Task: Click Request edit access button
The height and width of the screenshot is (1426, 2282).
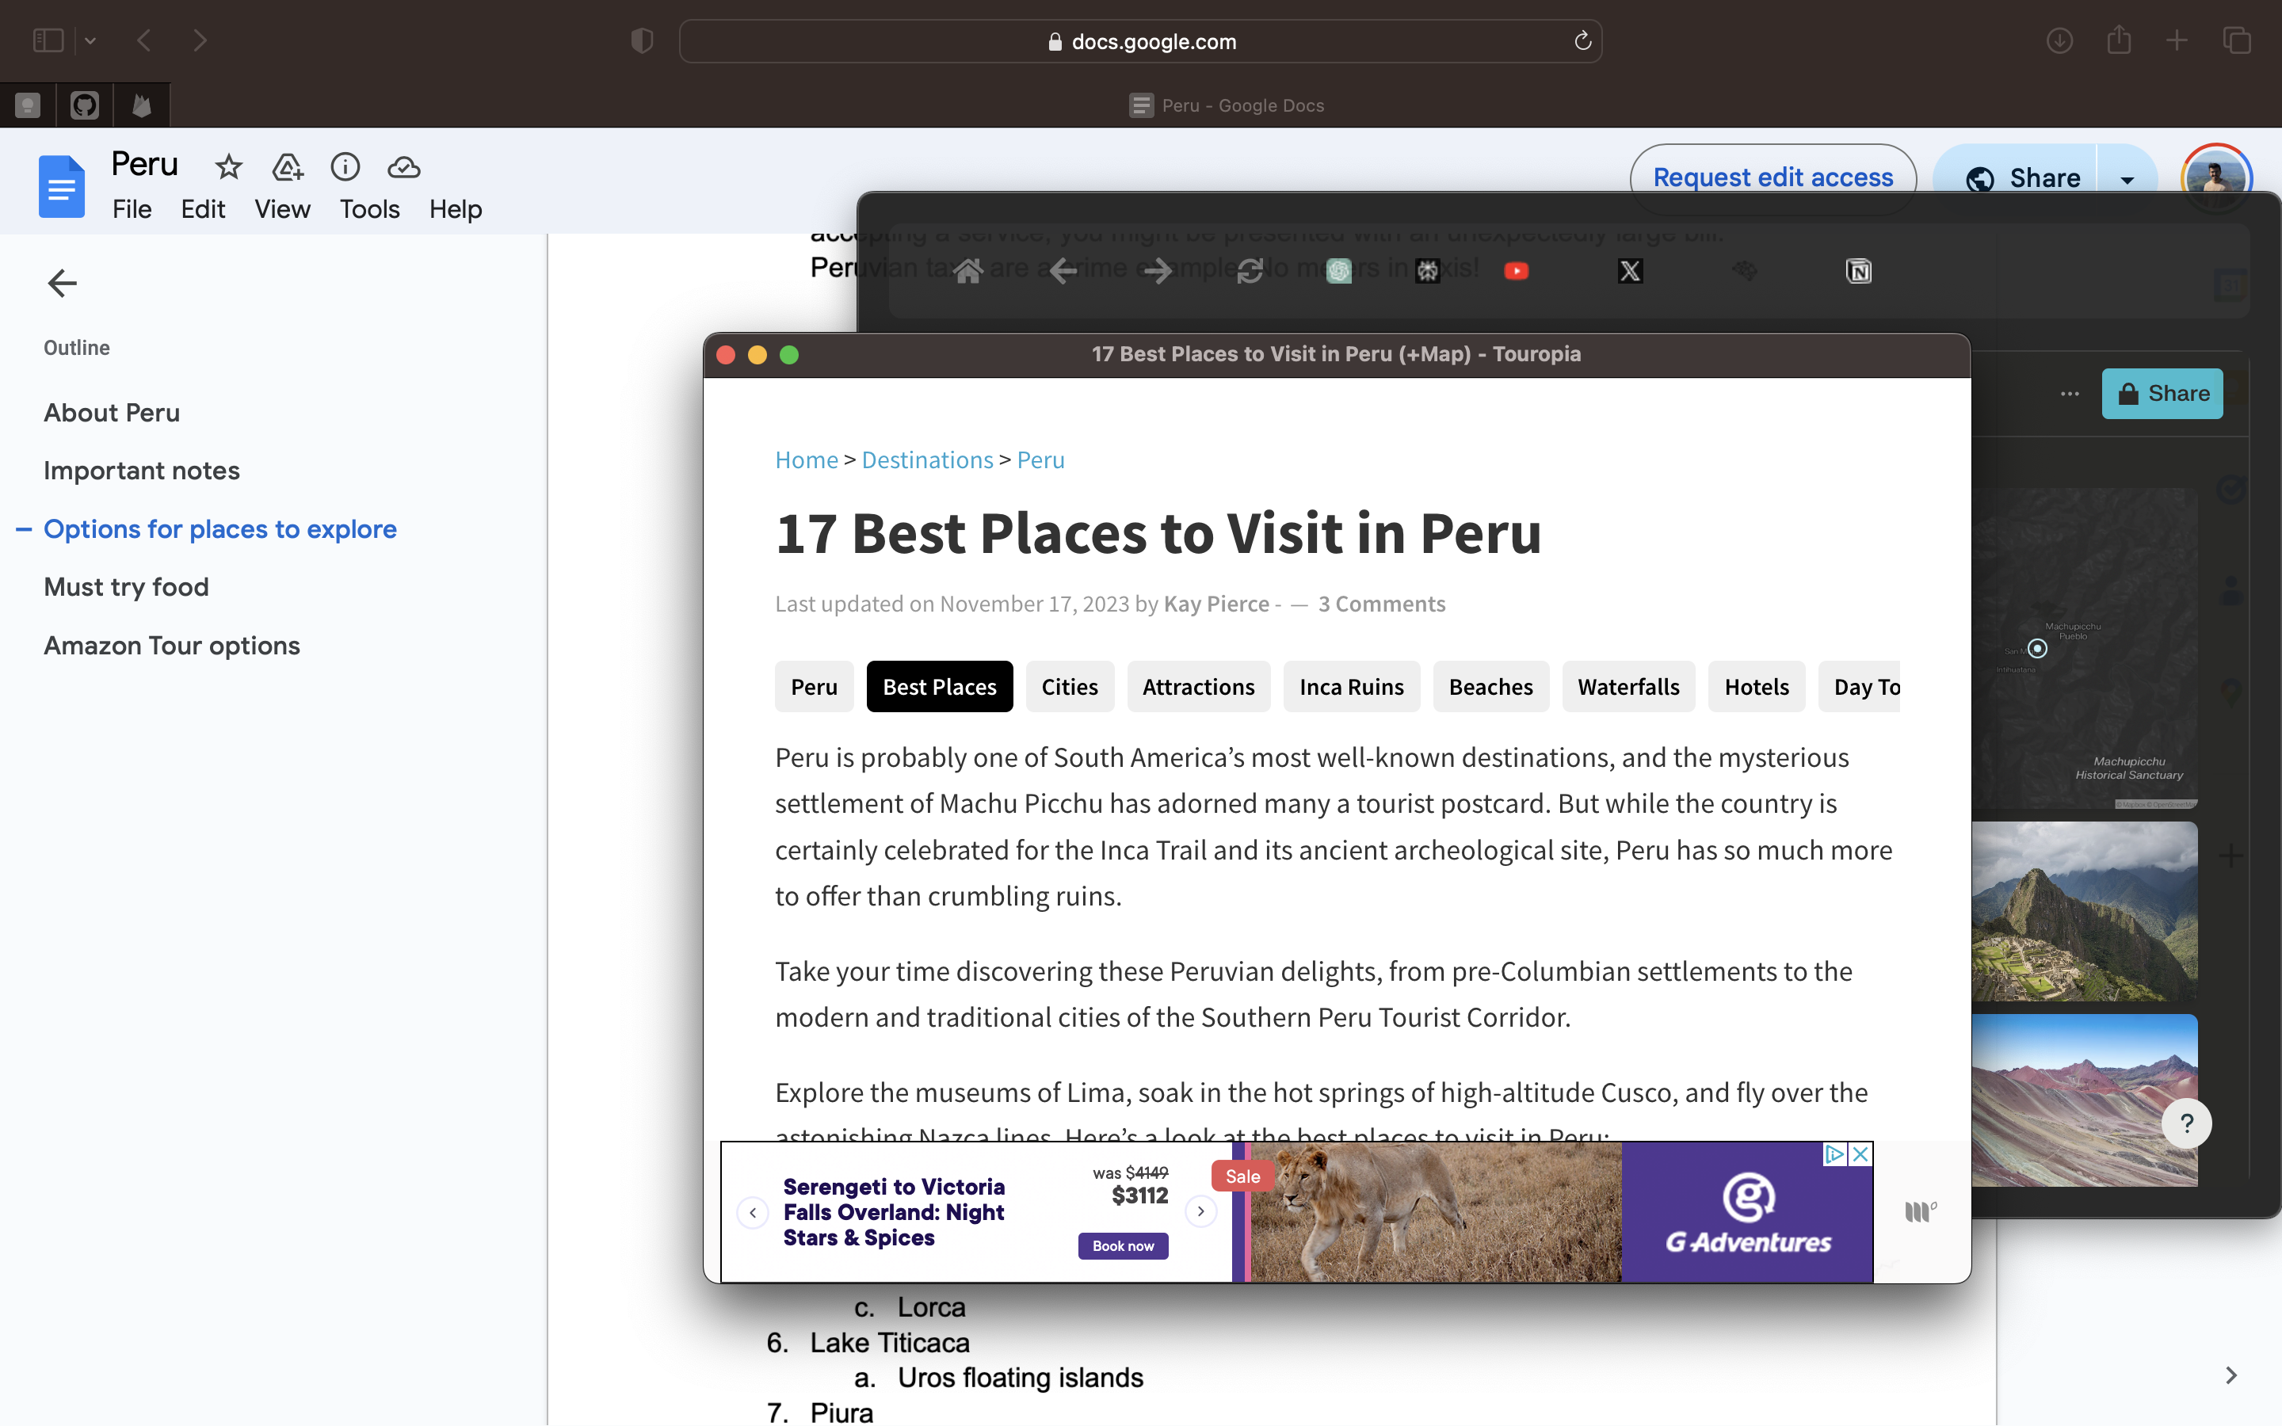Action: (1772, 177)
